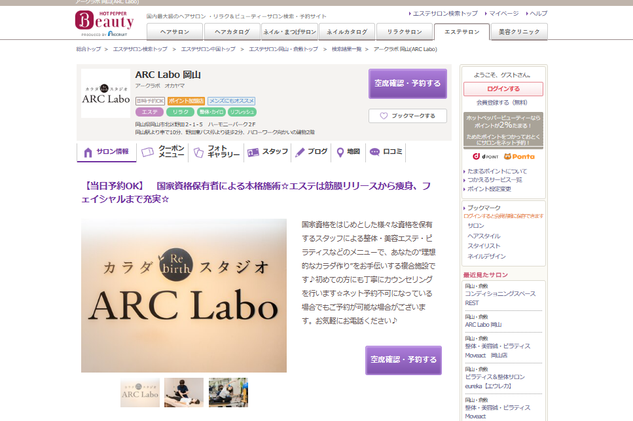Viewport: 633px width, 421px height.
Task: Click the coupon ticket icon
Action: 148,152
